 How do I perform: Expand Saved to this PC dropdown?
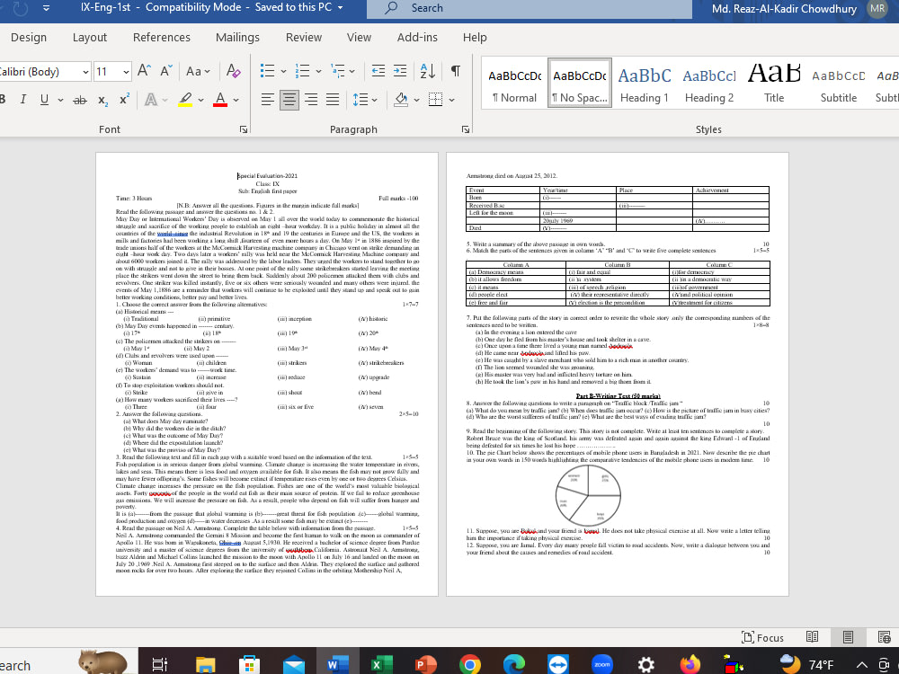click(x=340, y=8)
